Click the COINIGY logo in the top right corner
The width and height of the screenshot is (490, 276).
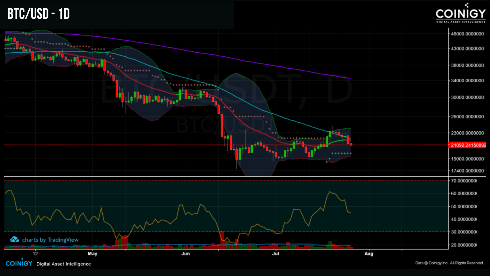point(461,13)
